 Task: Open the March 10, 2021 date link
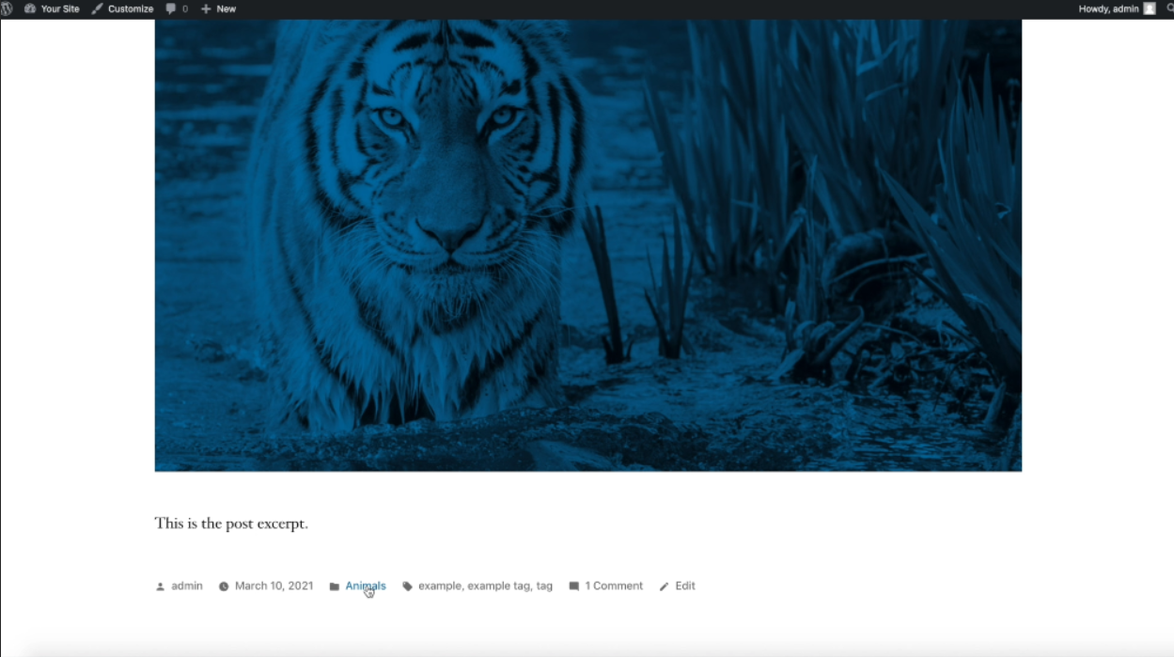(274, 586)
